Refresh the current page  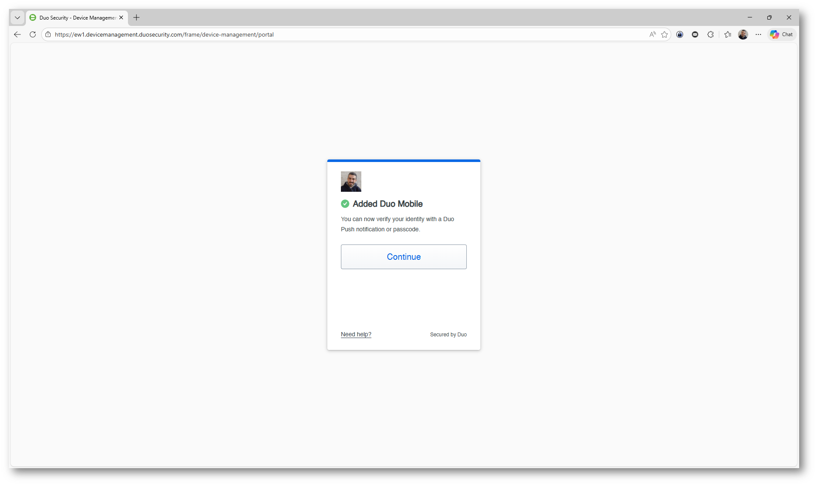pos(33,34)
